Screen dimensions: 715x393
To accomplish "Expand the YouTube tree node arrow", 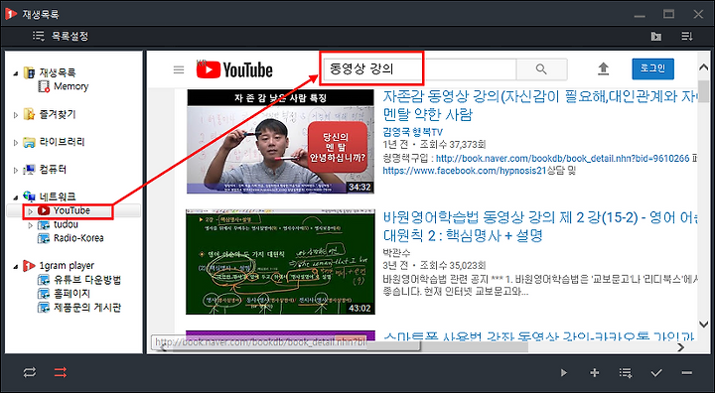I will (x=30, y=211).
